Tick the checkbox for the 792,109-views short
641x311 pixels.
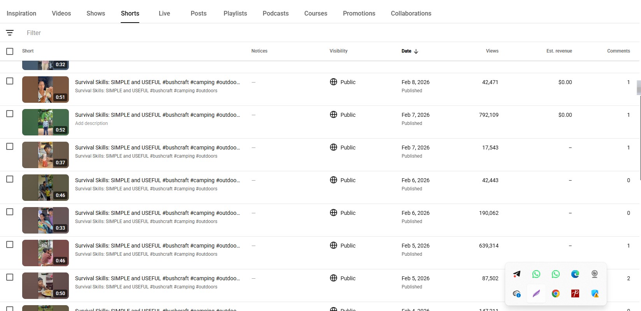[x=10, y=114]
